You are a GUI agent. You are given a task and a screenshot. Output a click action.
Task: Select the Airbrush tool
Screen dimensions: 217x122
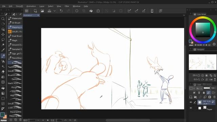pyautogui.click(x=3, y=61)
